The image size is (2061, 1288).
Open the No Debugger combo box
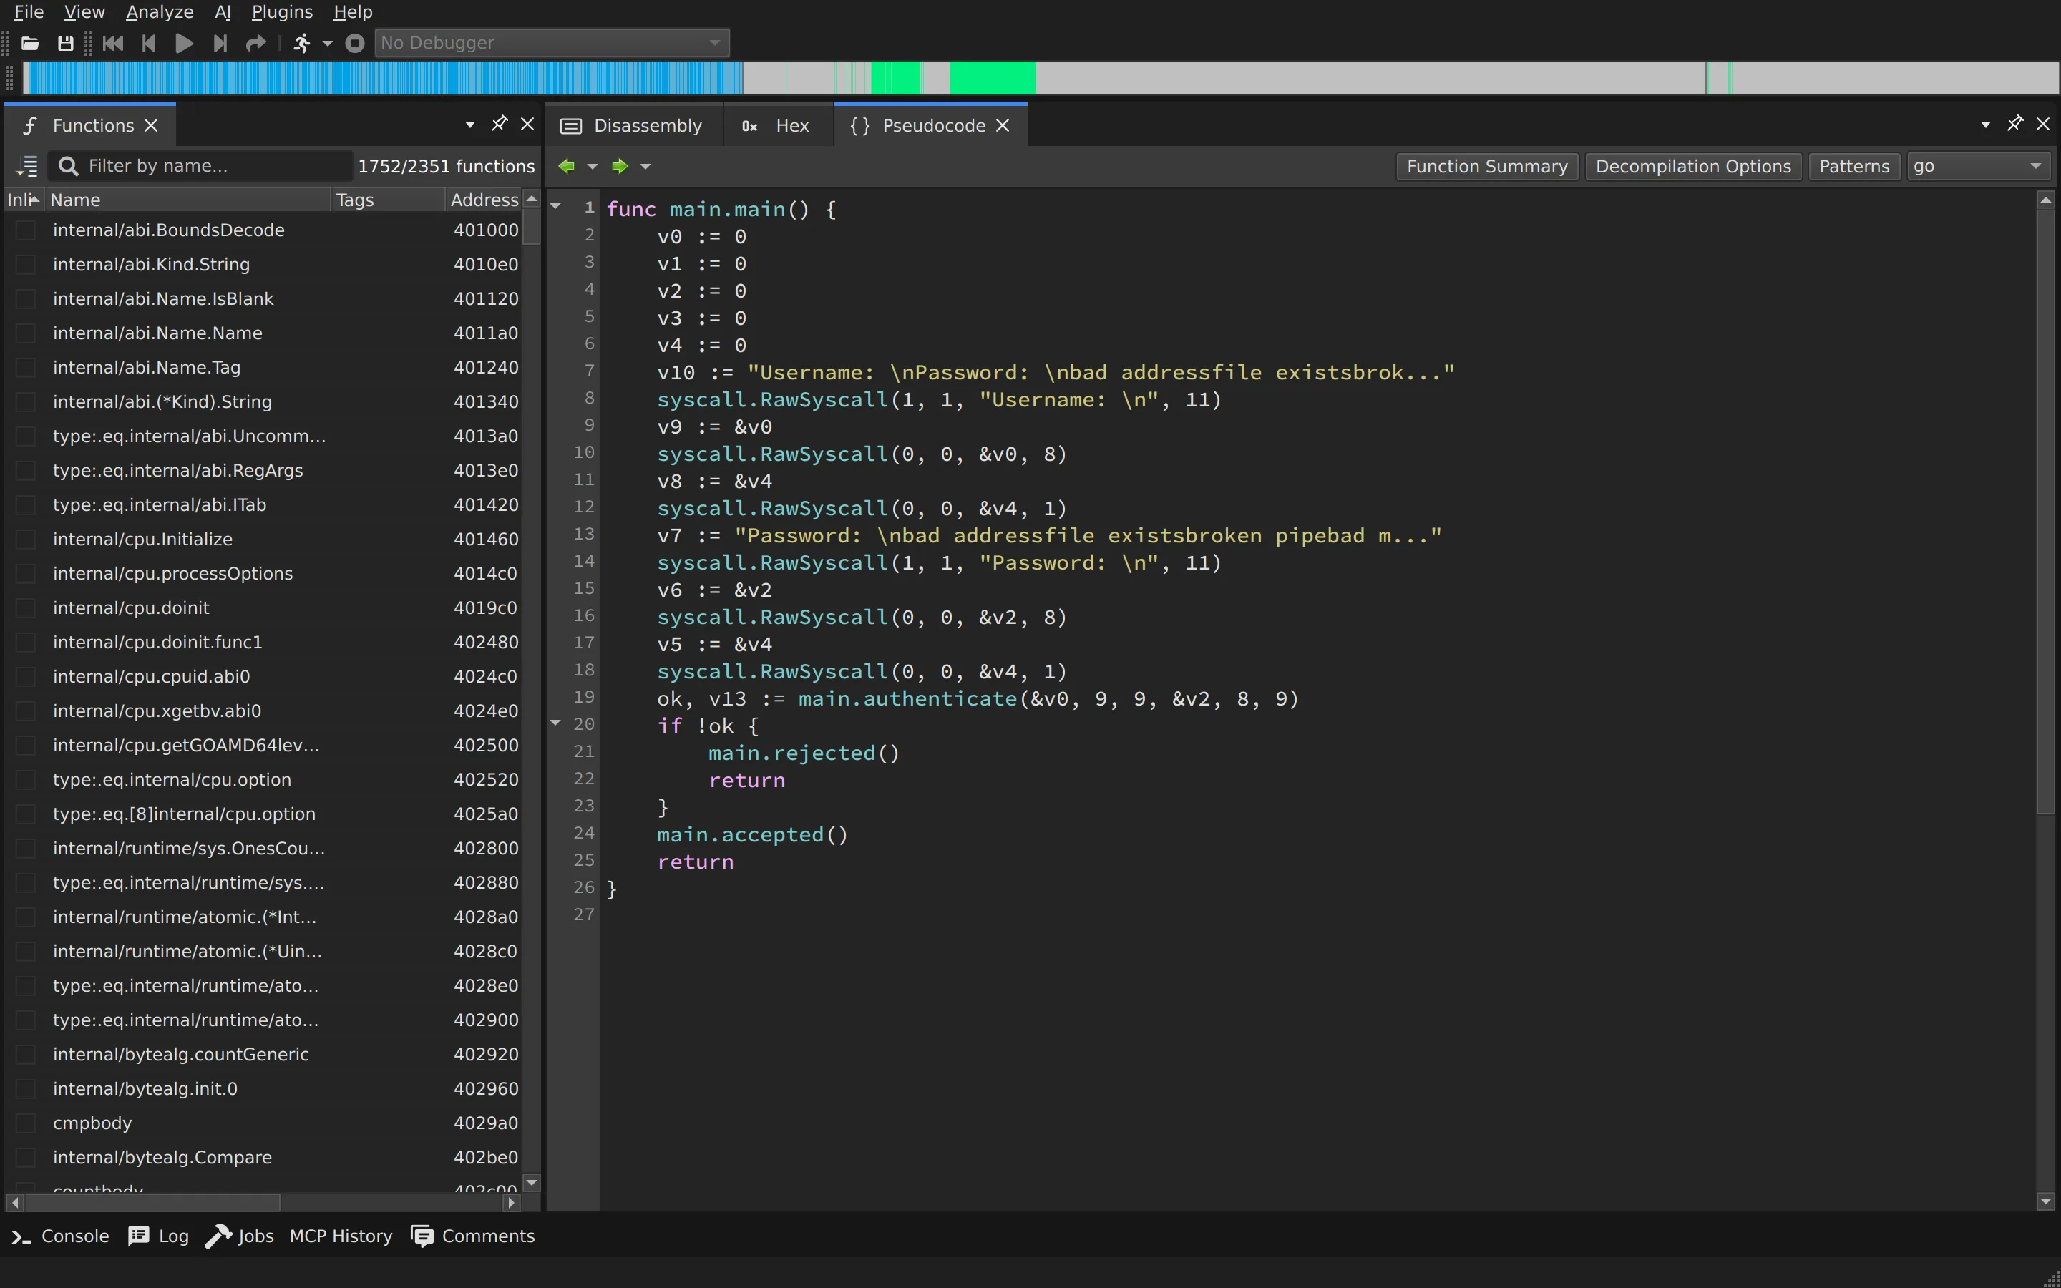(552, 43)
